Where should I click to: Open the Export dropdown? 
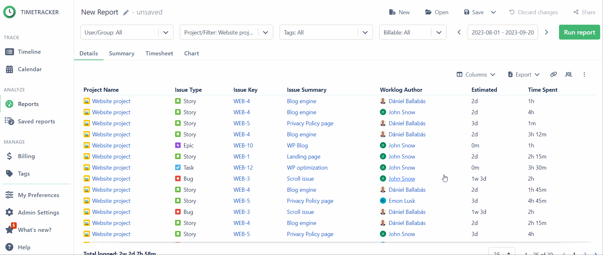pos(524,75)
